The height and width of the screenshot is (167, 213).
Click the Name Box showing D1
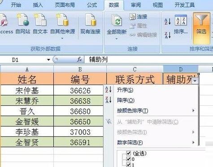24,60
